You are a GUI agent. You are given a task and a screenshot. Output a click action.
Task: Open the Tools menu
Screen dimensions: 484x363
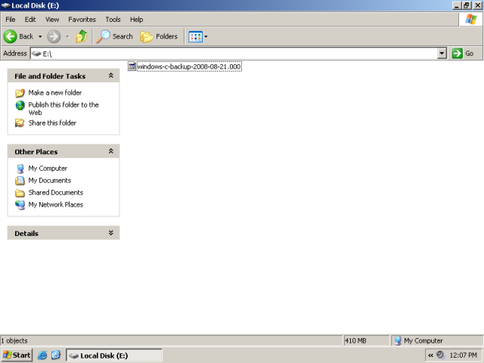click(113, 20)
